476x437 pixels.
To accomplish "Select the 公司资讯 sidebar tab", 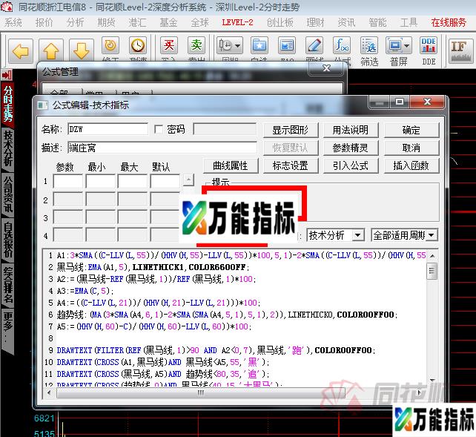I will click(7, 194).
